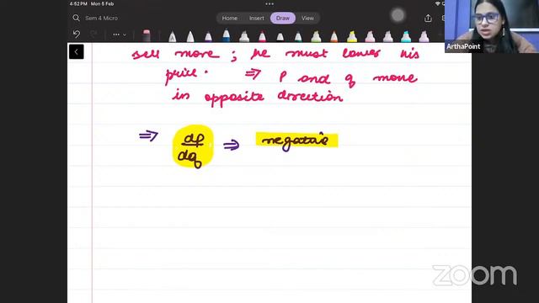Click the back chevron button
Image resolution: width=539 pixels, height=303 pixels.
point(77,52)
